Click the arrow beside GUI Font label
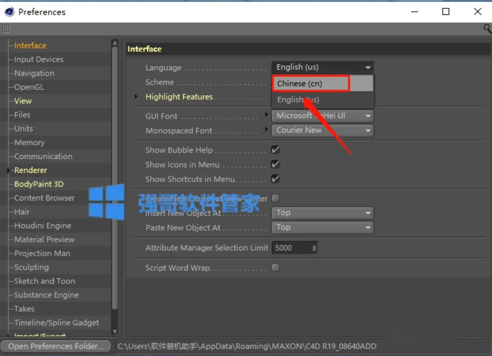This screenshot has height=356, width=492. click(x=266, y=115)
